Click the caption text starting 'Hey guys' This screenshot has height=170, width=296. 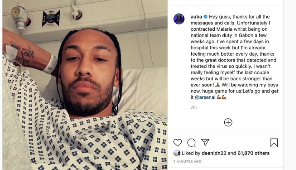[x=235, y=57]
